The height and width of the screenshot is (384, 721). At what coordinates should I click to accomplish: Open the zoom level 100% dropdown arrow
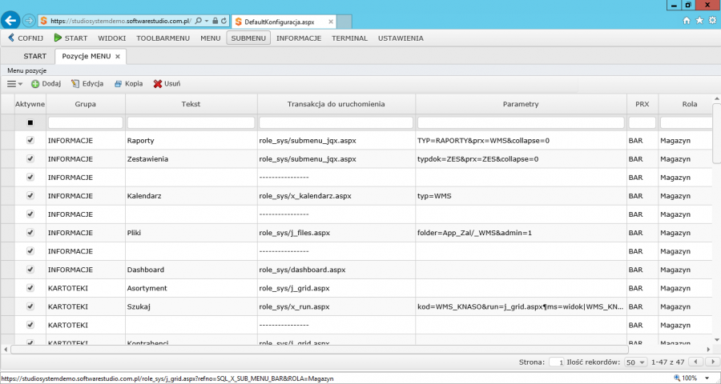coord(707,378)
